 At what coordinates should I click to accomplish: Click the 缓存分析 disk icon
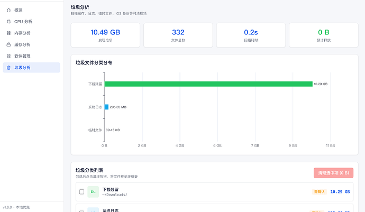click(8, 44)
